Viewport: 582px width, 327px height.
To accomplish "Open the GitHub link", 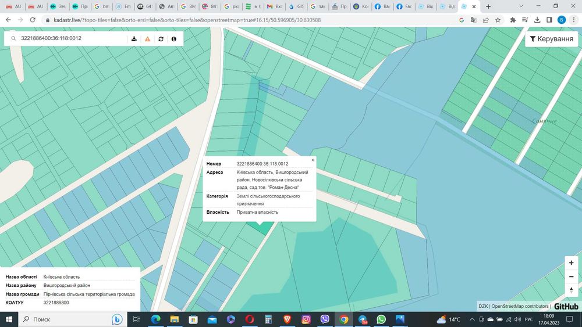I will pyautogui.click(x=566, y=306).
